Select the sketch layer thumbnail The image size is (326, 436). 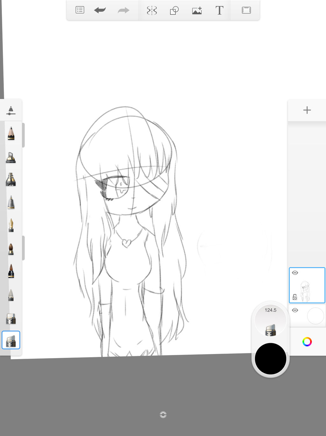[x=307, y=285]
